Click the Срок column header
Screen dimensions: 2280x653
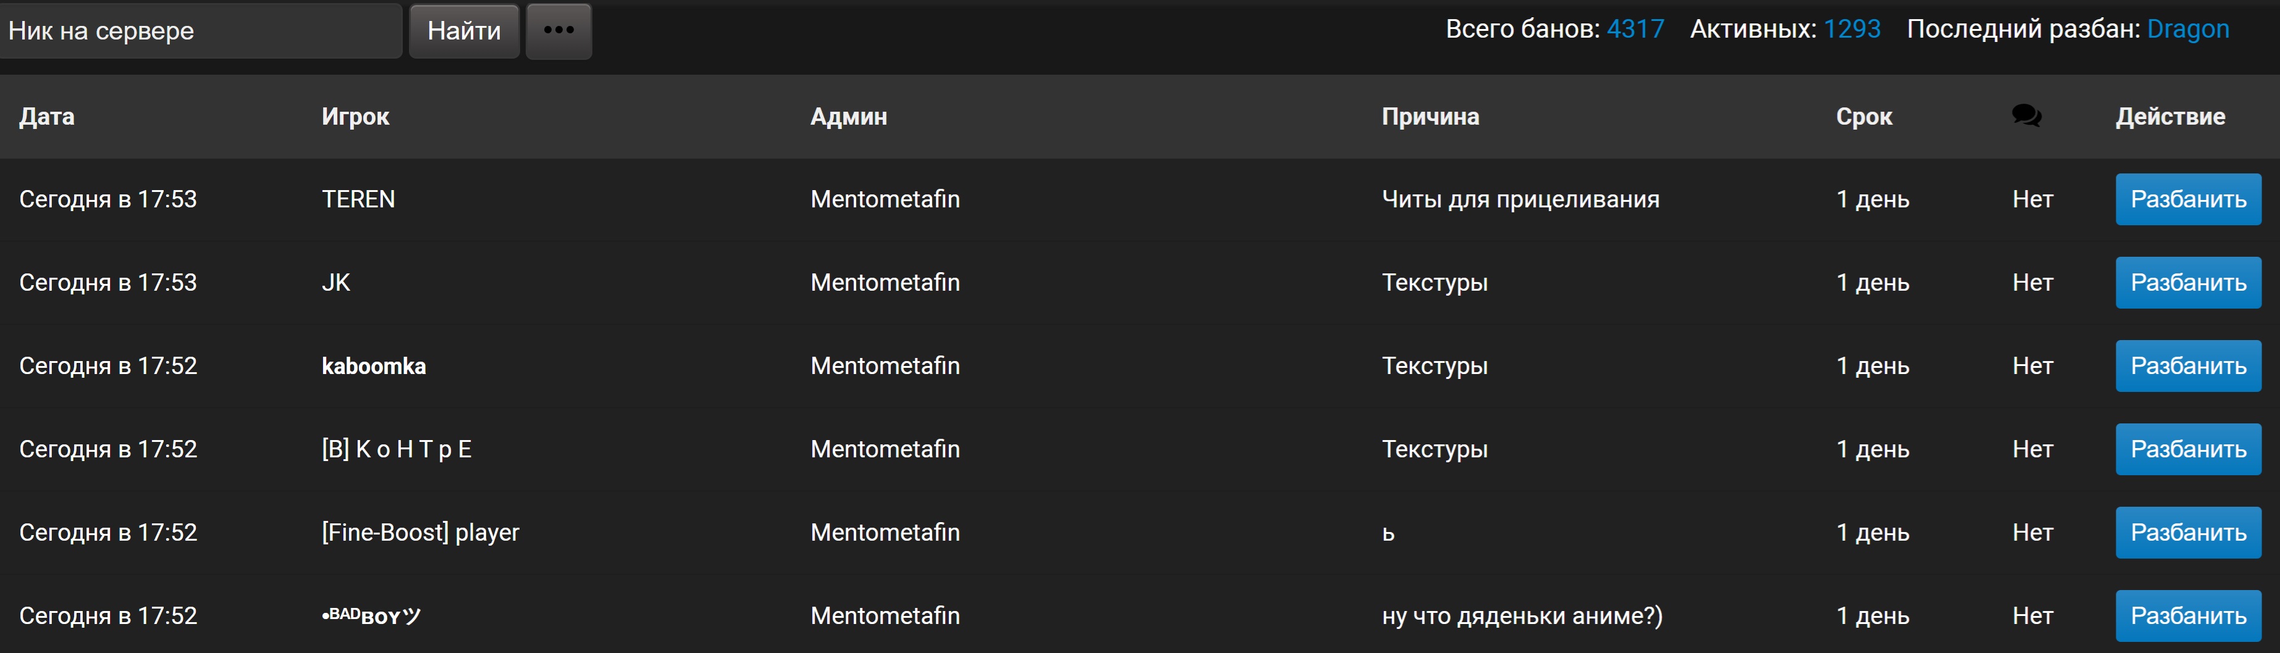1863,117
